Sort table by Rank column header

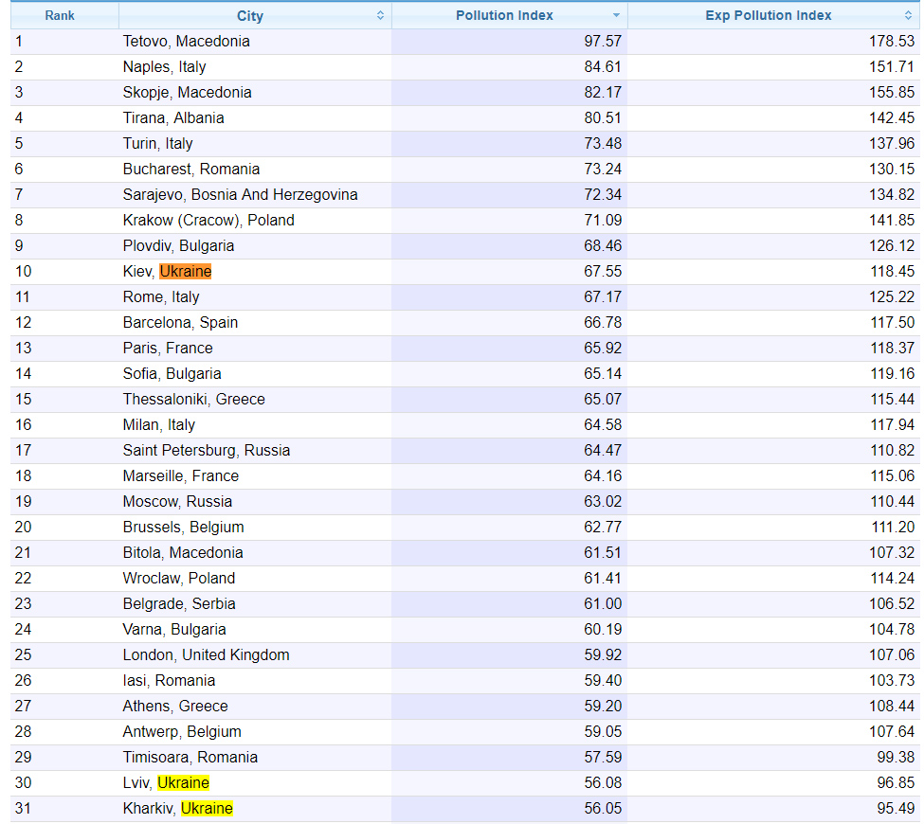(x=60, y=16)
